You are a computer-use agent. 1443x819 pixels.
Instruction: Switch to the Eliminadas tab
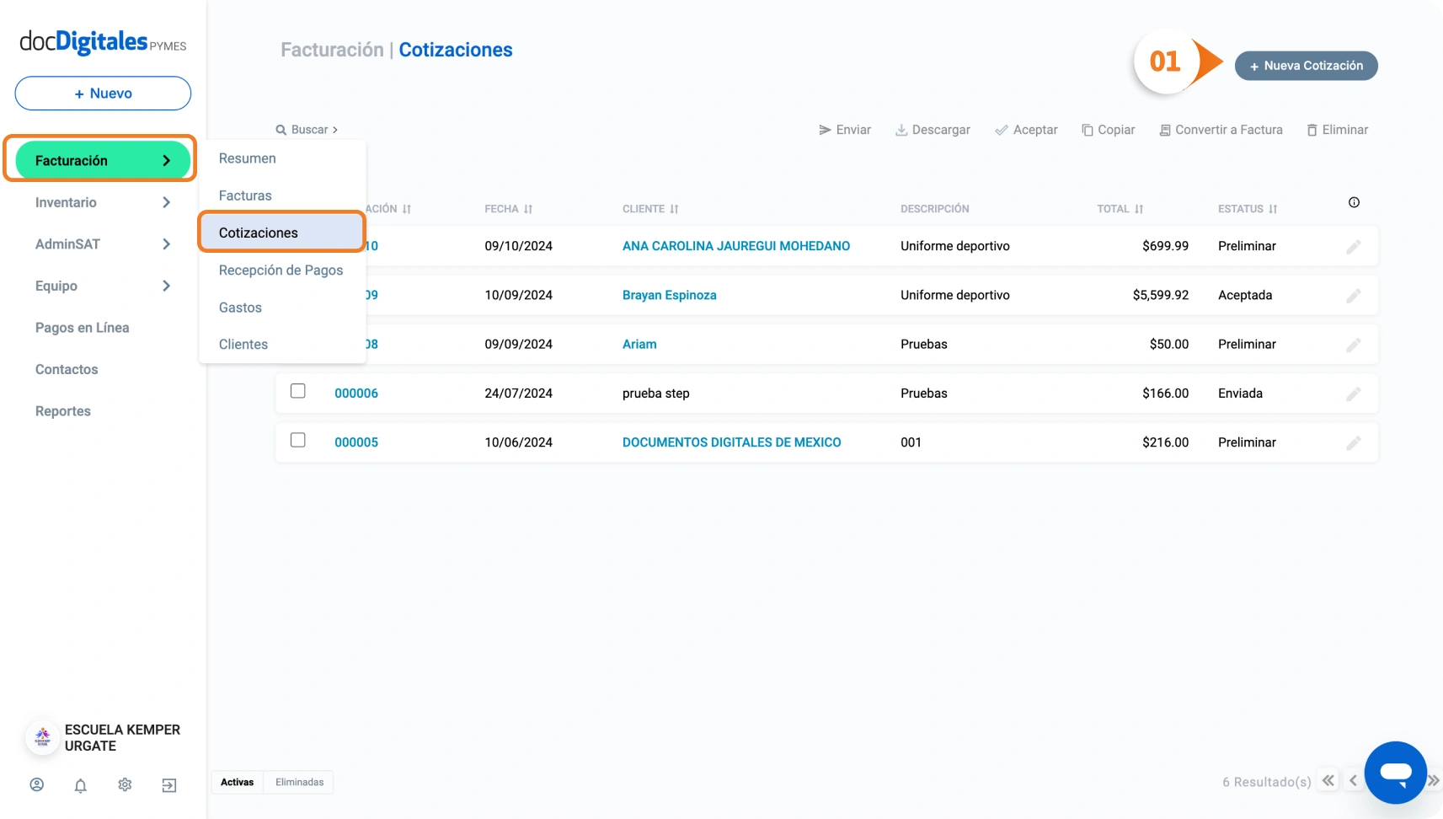pos(299,783)
